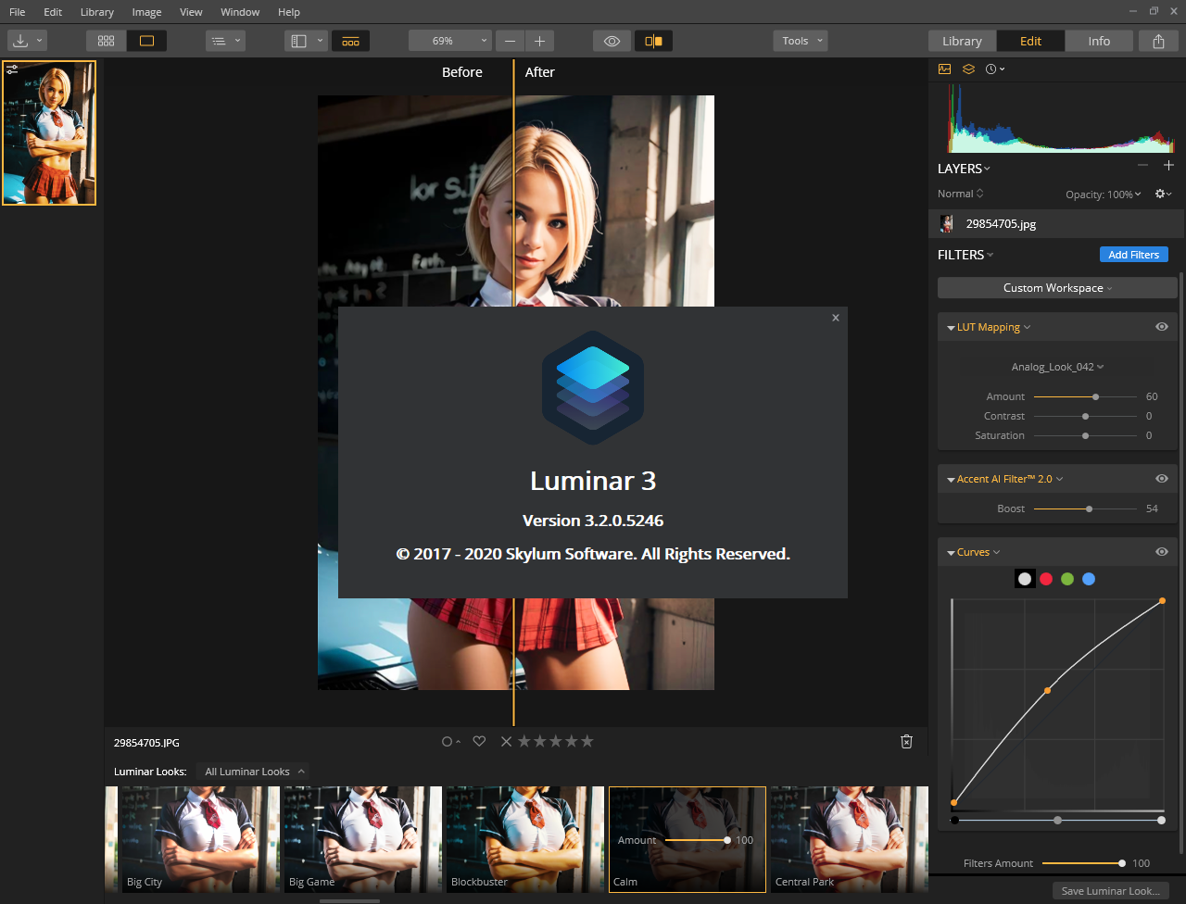Switch to the Library tab
The image size is (1186, 904).
click(x=962, y=41)
